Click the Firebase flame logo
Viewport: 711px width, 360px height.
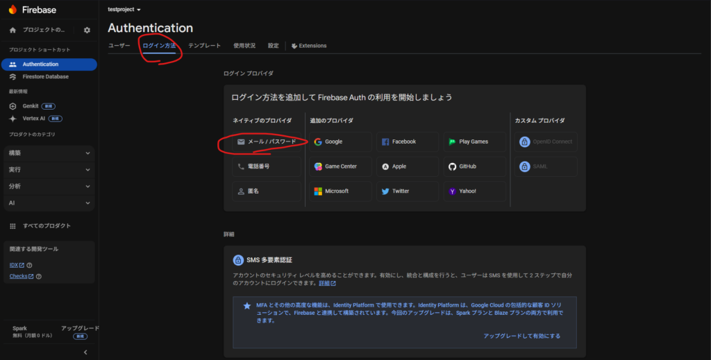[12, 10]
